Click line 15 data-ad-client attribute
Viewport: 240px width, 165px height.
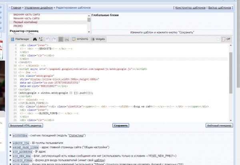(x=50, y=83)
